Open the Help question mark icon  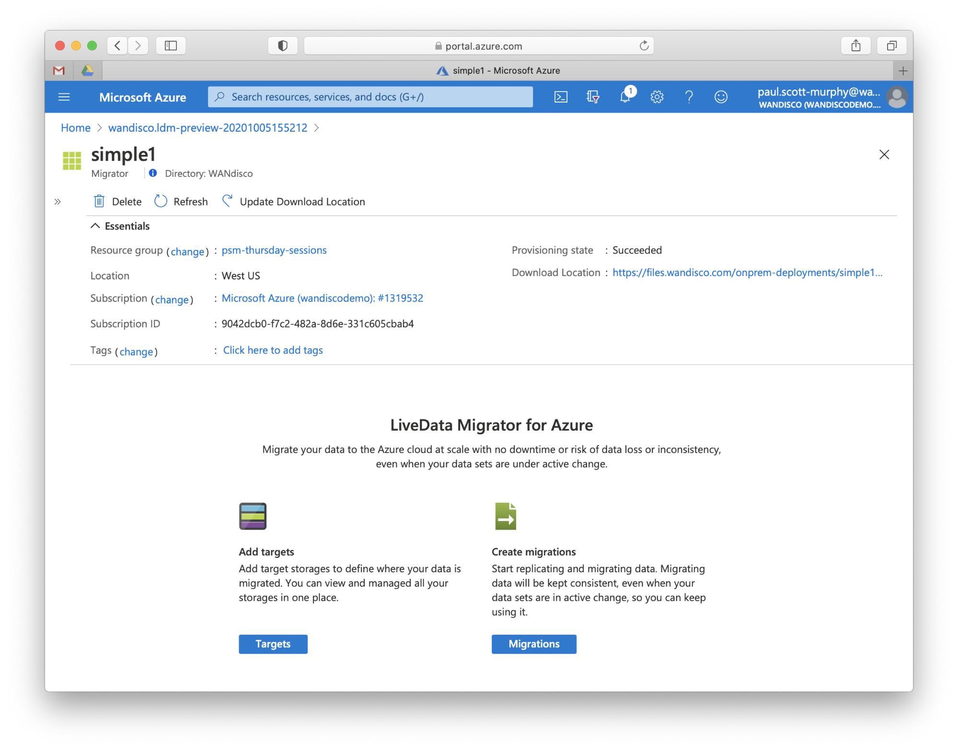click(689, 97)
